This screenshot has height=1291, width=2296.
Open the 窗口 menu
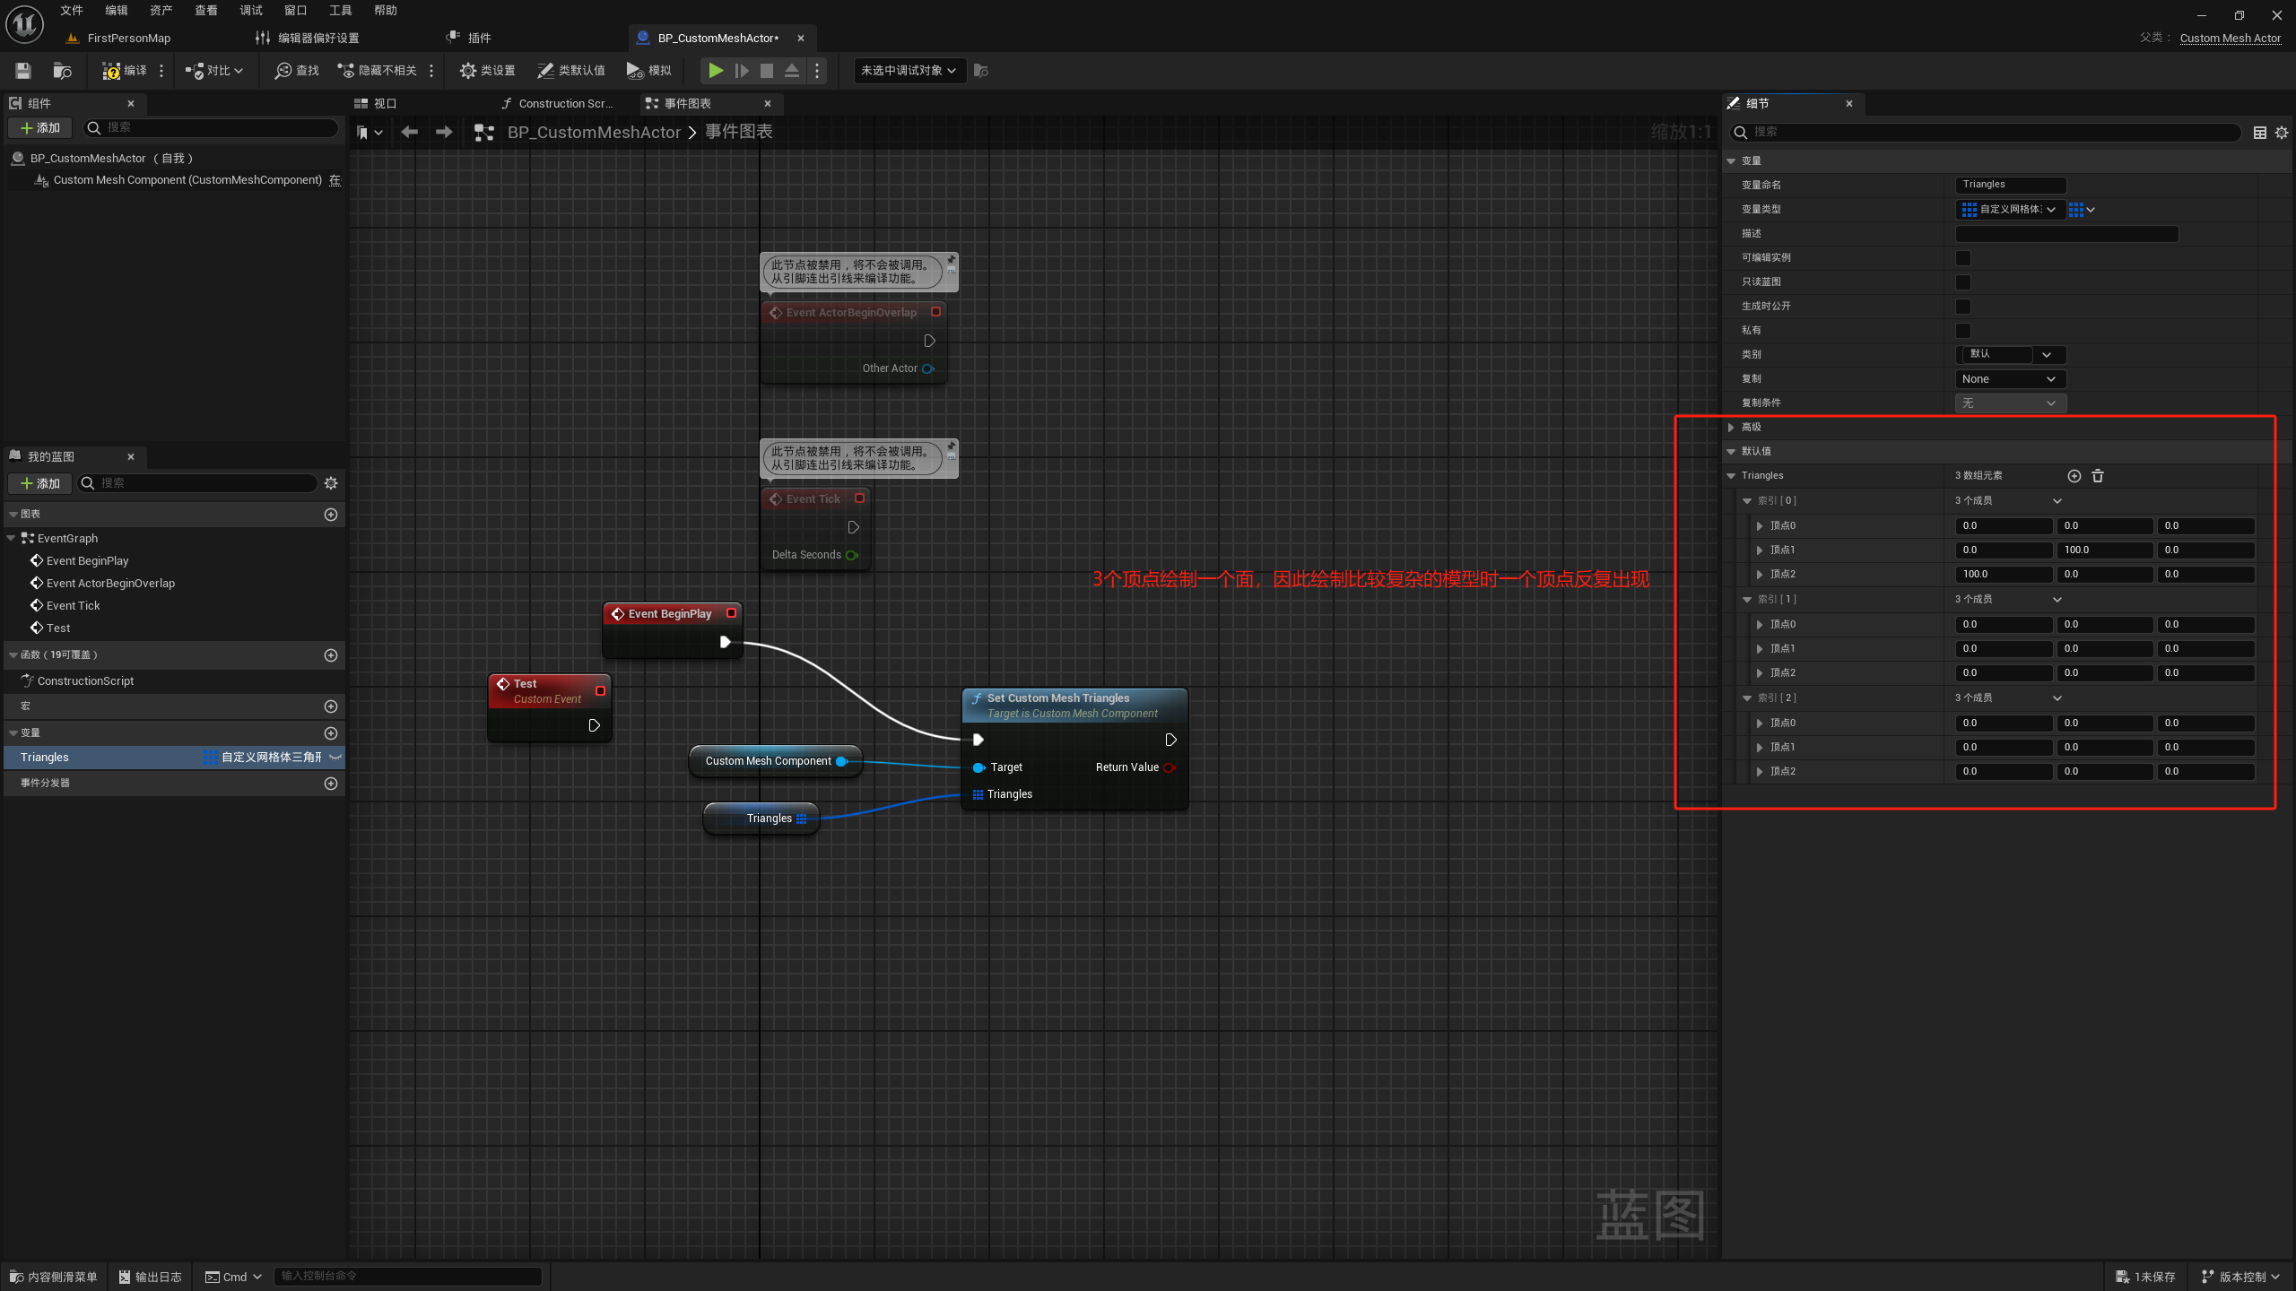(295, 11)
